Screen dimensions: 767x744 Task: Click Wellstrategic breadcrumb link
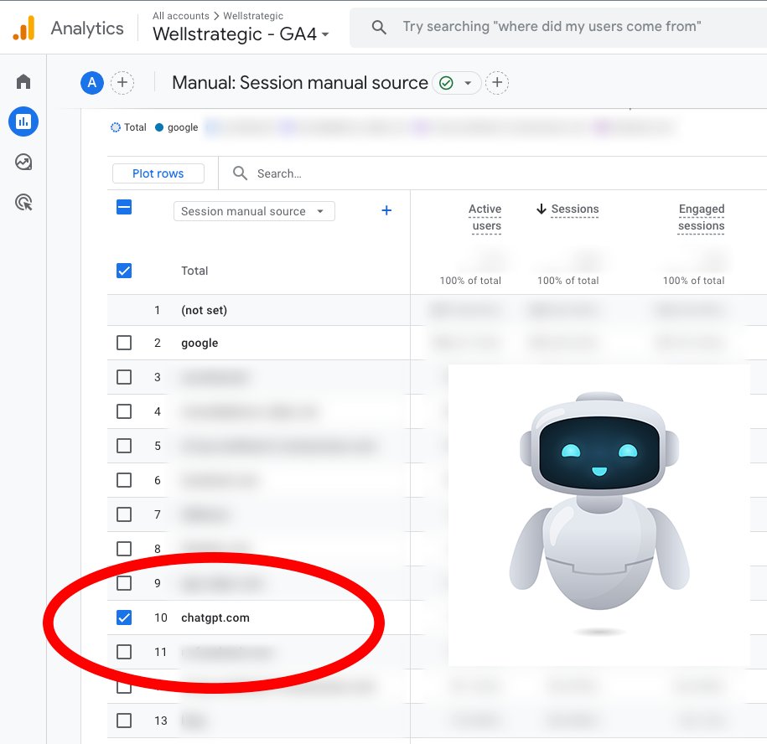click(x=253, y=16)
